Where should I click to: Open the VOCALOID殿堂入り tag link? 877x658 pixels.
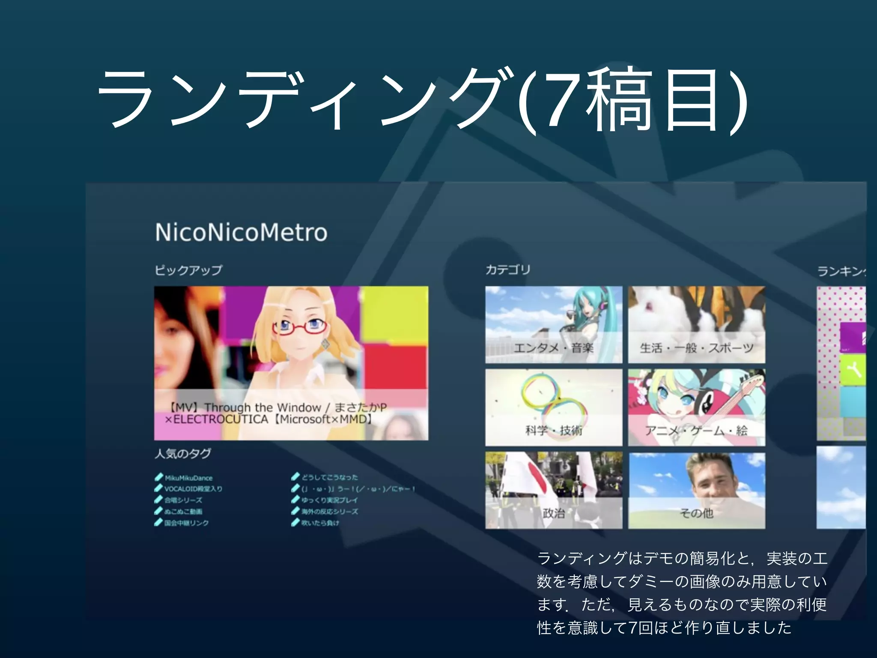coord(194,489)
